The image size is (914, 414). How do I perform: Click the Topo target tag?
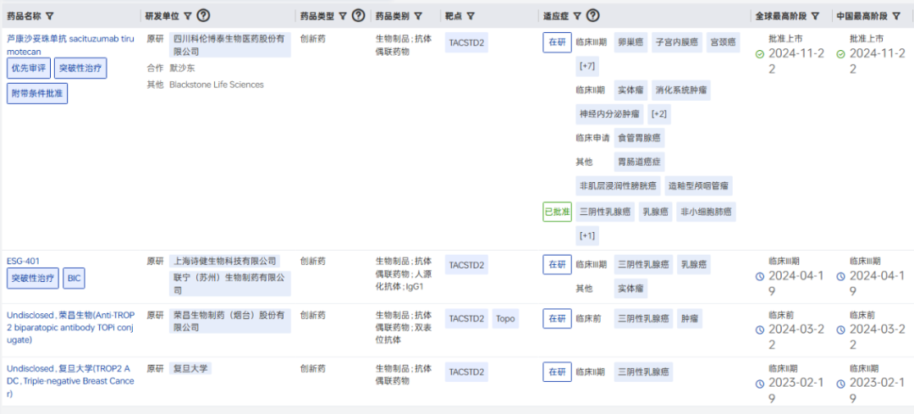coord(505,318)
